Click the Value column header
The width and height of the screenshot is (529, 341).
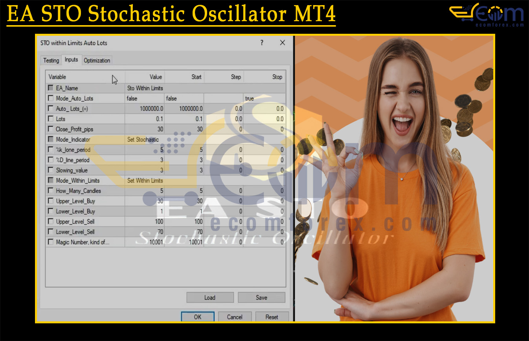[145, 77]
